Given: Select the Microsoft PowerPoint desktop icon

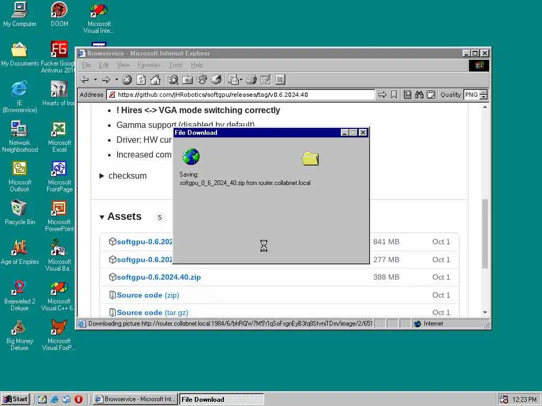Looking at the screenshot, I should point(59,216).
